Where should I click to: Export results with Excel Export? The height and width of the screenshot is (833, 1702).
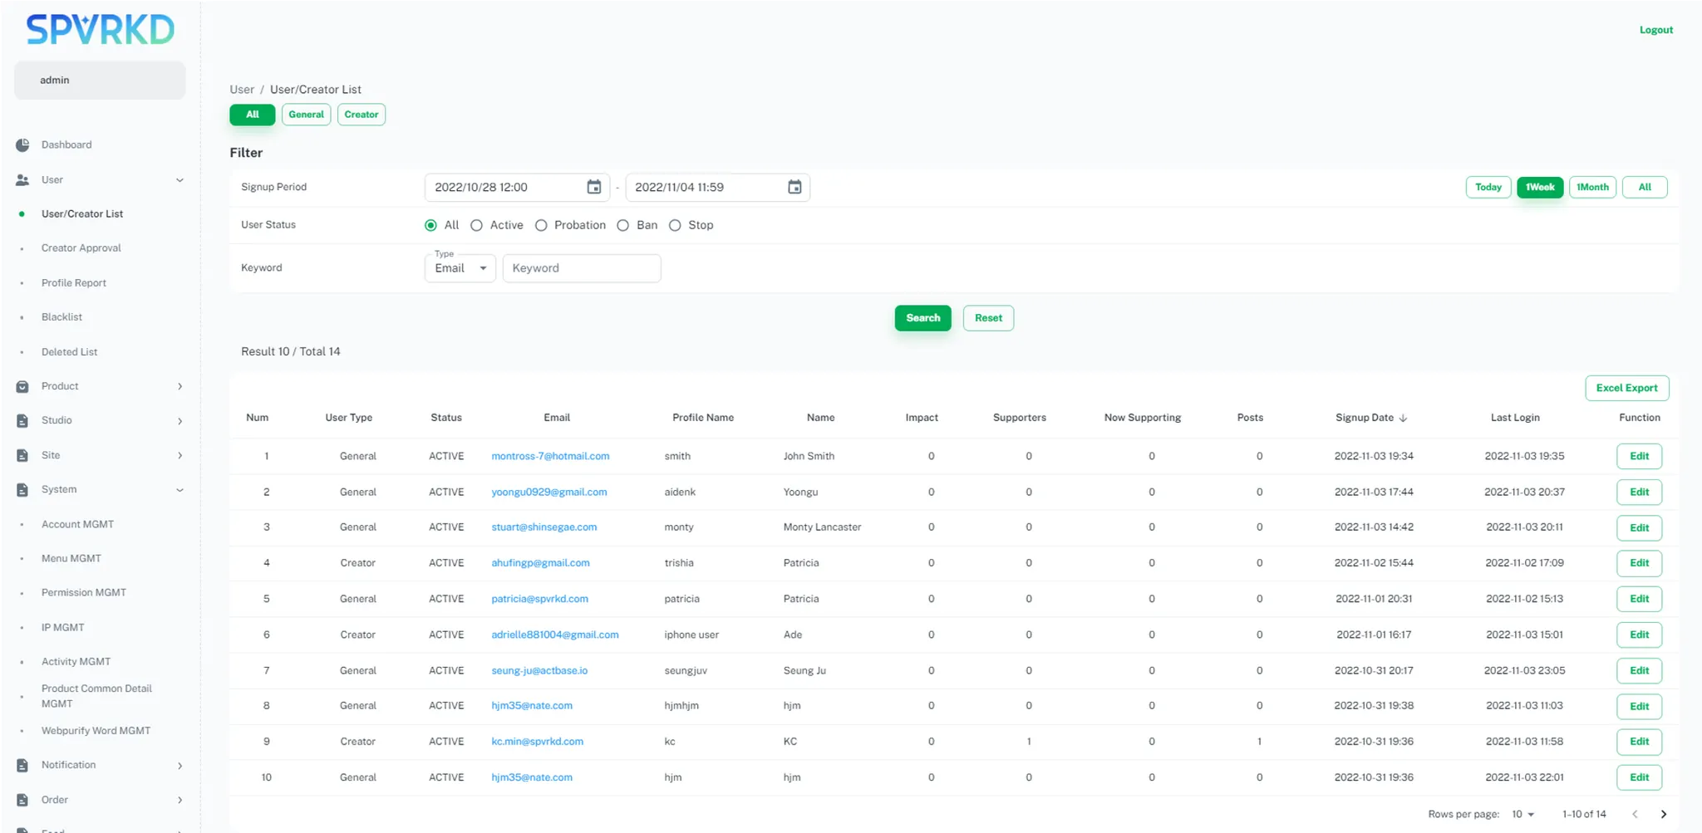pos(1626,388)
